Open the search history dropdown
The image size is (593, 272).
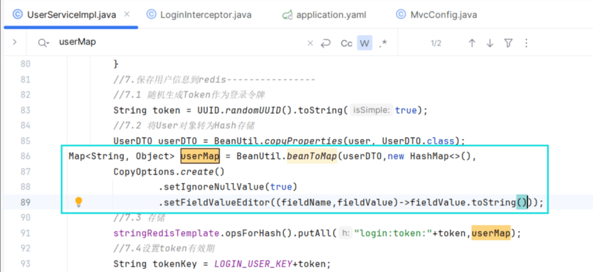click(43, 43)
